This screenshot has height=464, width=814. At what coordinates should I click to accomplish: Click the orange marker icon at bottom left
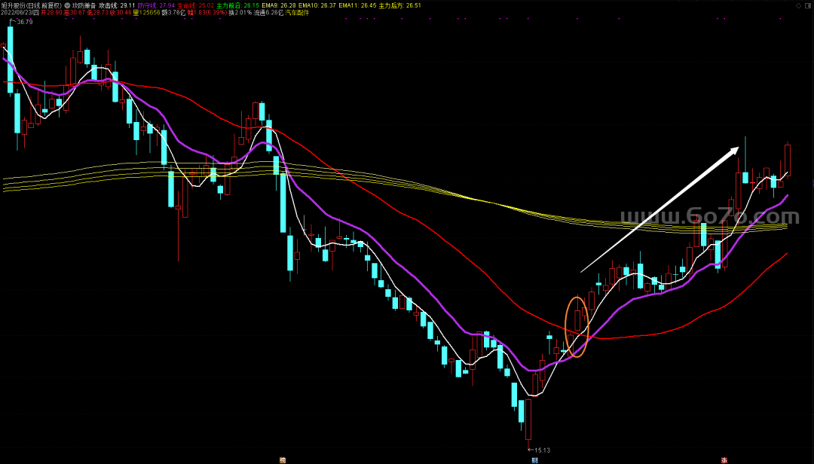coord(283,460)
